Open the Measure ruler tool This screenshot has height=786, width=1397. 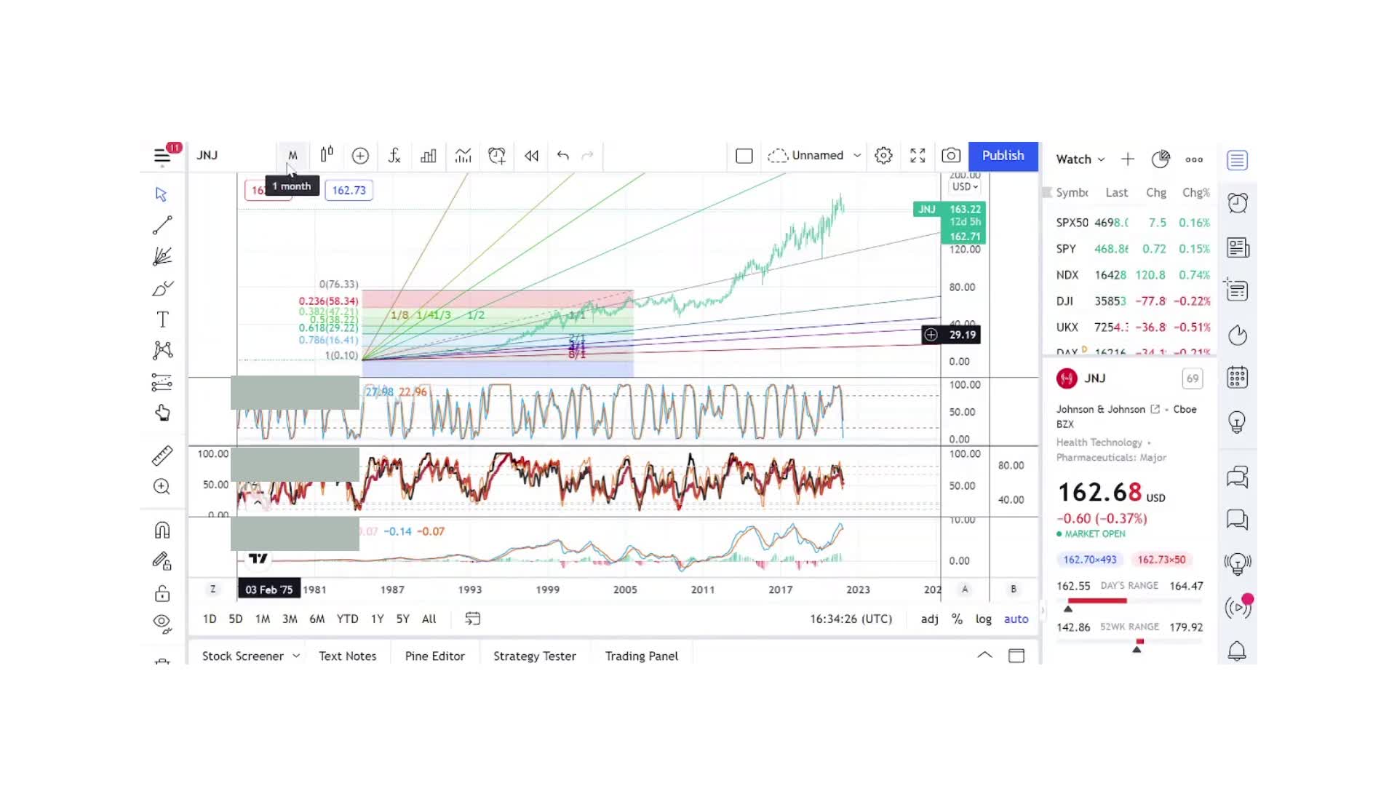(x=162, y=454)
